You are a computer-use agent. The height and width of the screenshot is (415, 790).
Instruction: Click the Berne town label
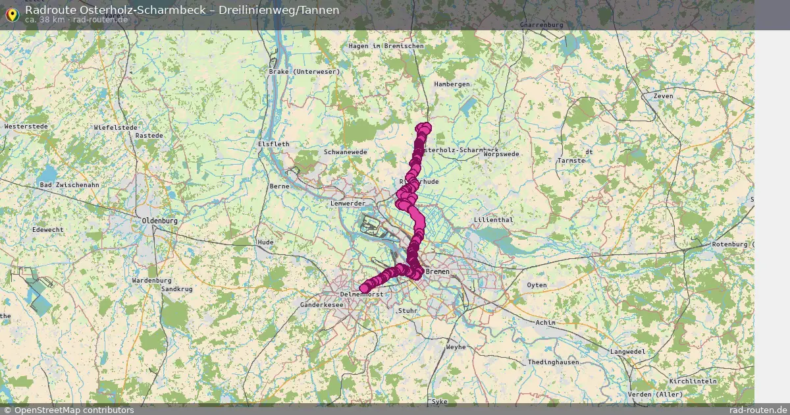coord(280,186)
